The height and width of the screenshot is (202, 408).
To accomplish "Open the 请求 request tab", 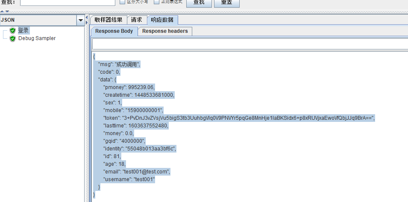I will [x=137, y=20].
